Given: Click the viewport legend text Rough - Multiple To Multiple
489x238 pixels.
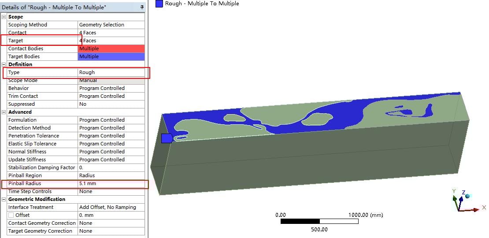Looking at the screenshot, I should tap(202, 4).
